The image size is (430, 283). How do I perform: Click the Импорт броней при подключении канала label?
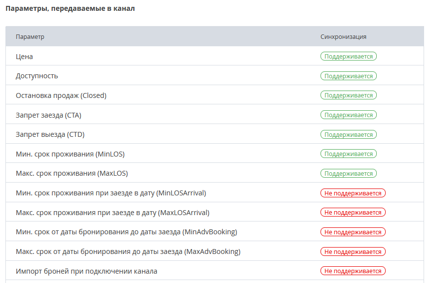(x=86, y=271)
